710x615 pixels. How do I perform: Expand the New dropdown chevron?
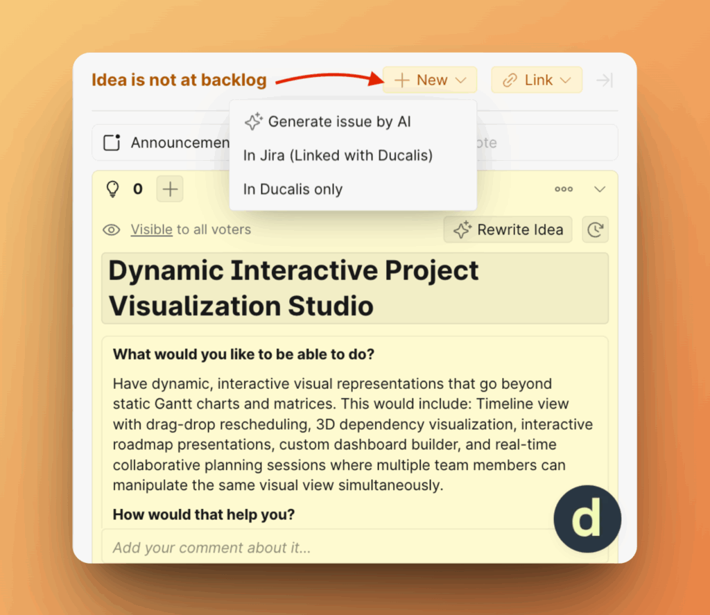coord(461,80)
